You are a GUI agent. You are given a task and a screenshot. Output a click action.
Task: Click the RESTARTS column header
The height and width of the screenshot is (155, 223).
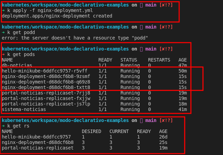(x=159, y=60)
